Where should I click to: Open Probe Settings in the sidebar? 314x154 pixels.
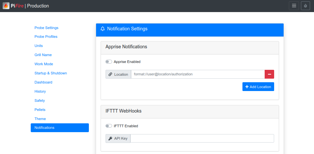click(x=46, y=28)
